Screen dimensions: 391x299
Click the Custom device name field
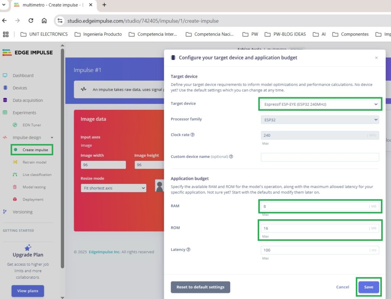tap(320, 157)
